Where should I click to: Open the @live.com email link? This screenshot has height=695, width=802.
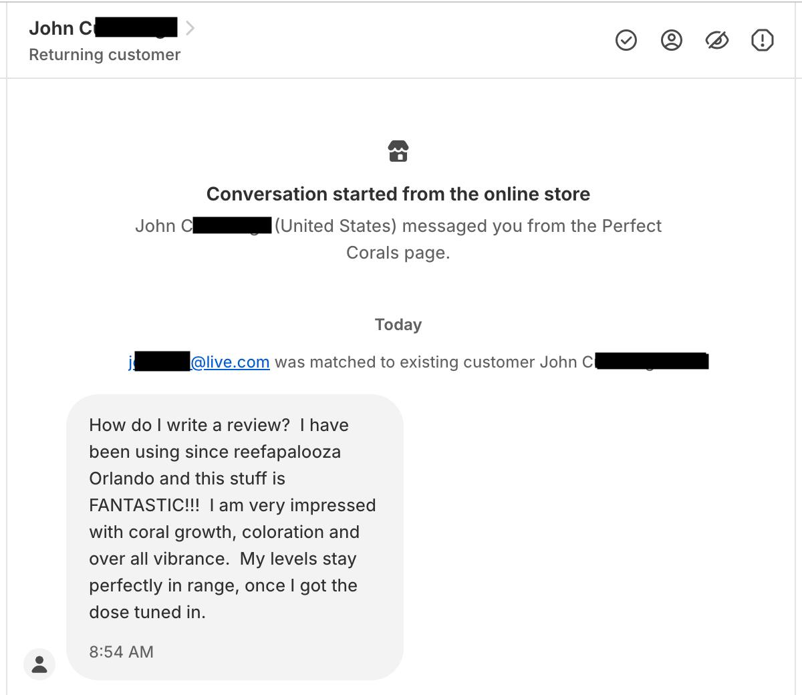pos(199,362)
